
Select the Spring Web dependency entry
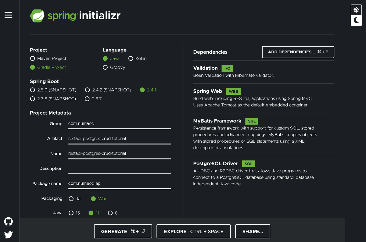click(264, 98)
